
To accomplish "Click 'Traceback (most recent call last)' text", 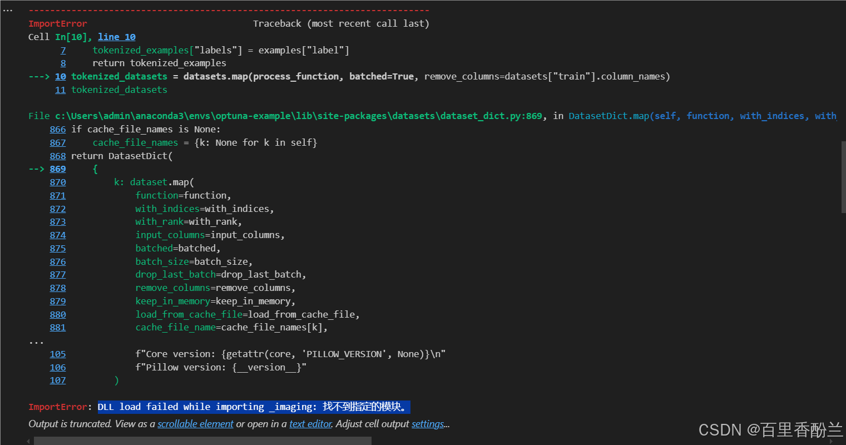I will (x=341, y=23).
